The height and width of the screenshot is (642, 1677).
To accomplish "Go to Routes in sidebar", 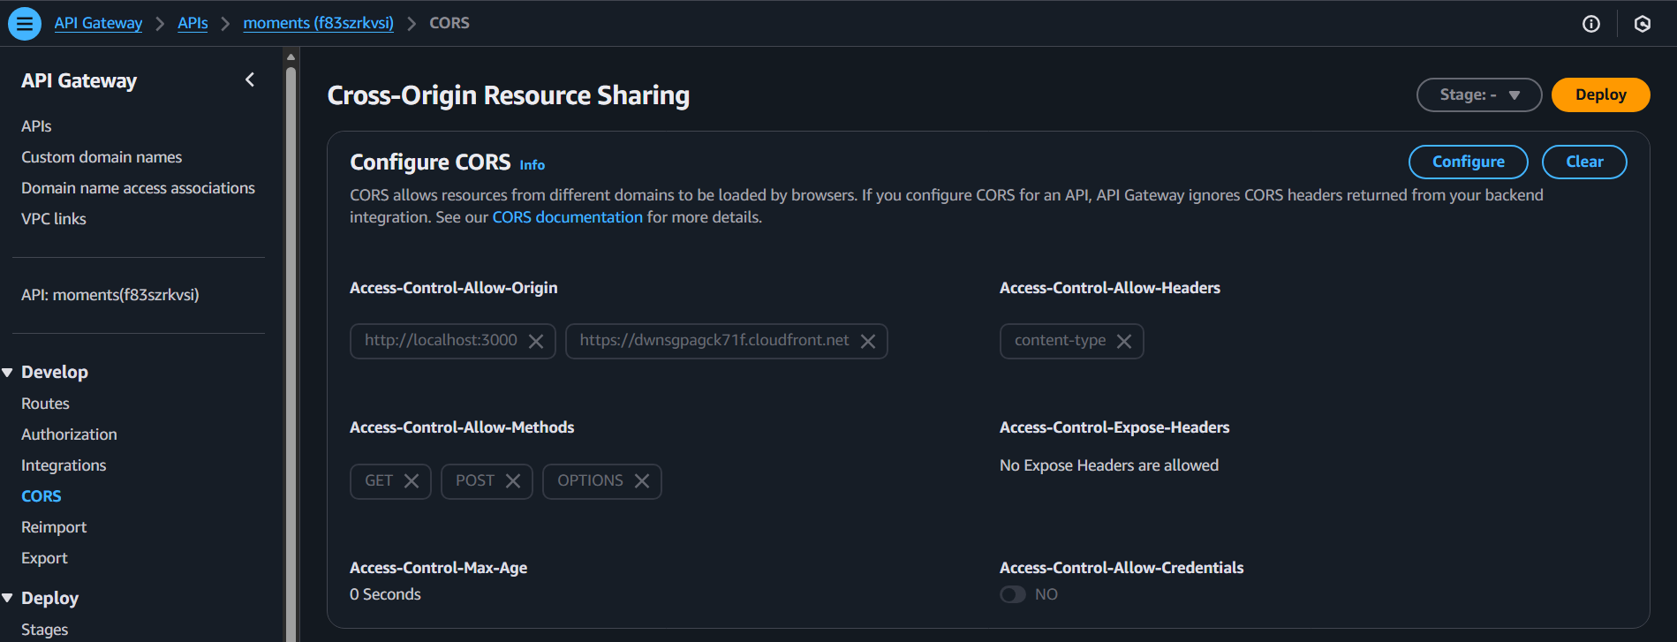I will (45, 404).
